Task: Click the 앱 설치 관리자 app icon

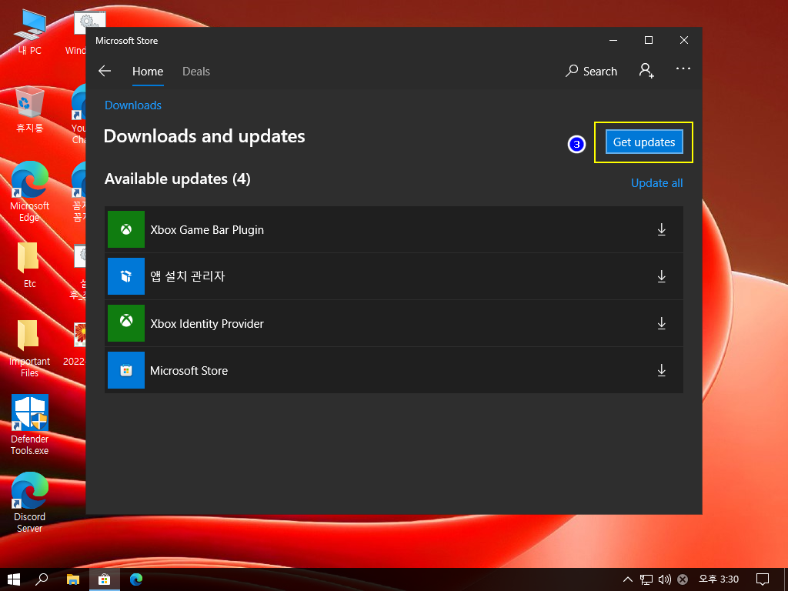Action: [126, 276]
